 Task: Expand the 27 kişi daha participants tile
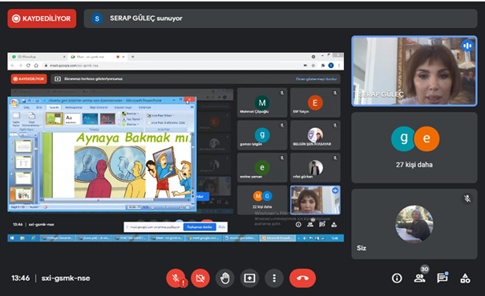point(414,147)
